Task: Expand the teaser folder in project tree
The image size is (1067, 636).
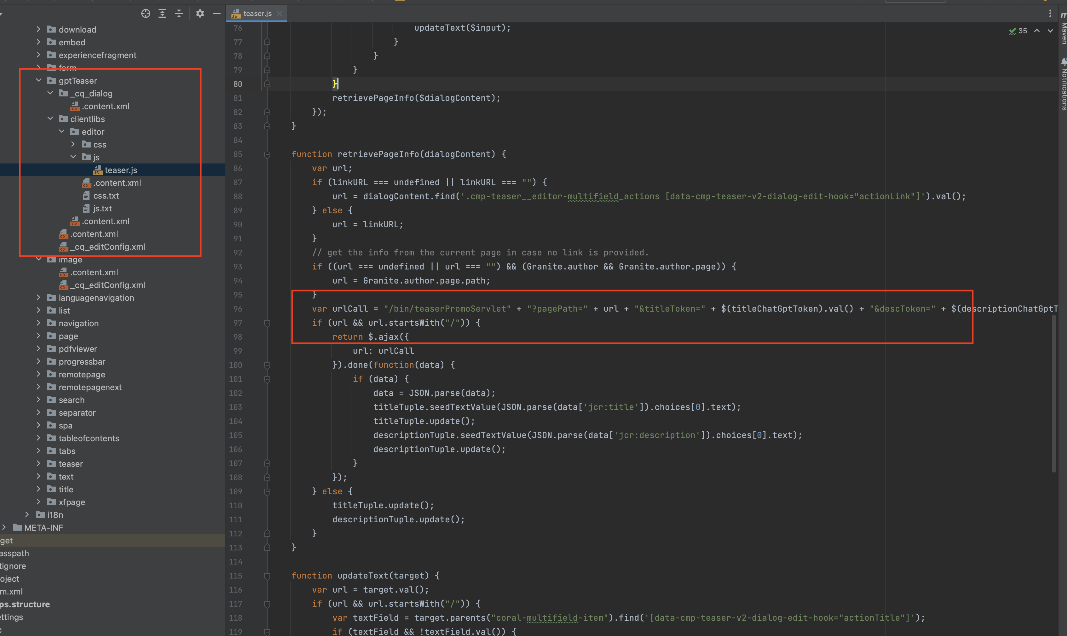Action: pyautogui.click(x=38, y=463)
